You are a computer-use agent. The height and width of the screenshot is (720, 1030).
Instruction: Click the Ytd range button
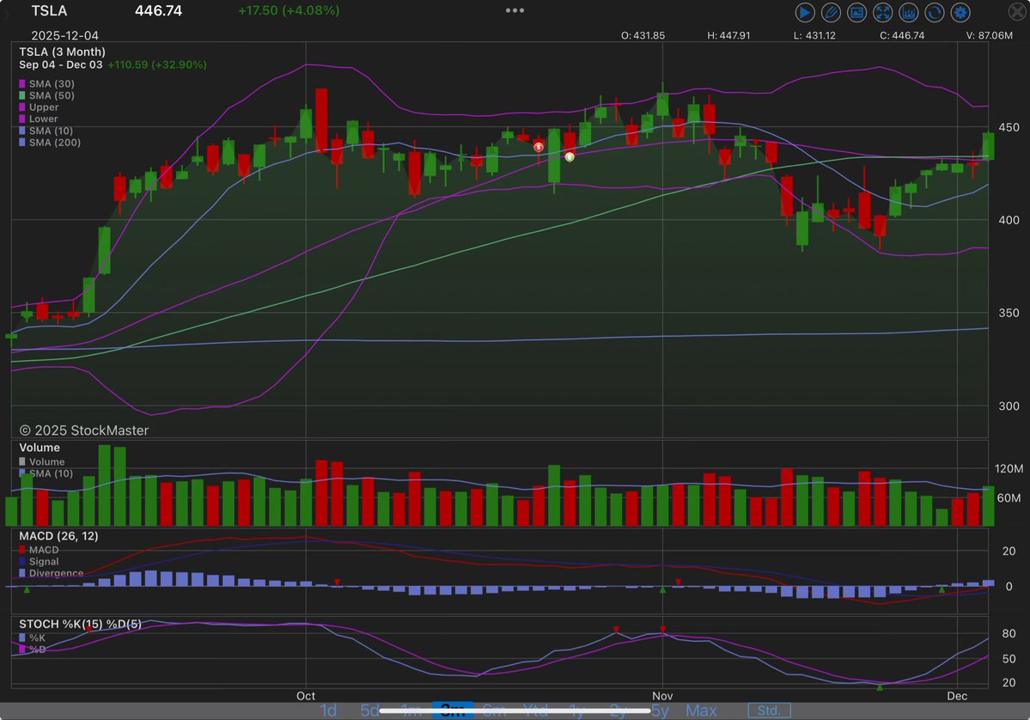point(535,711)
